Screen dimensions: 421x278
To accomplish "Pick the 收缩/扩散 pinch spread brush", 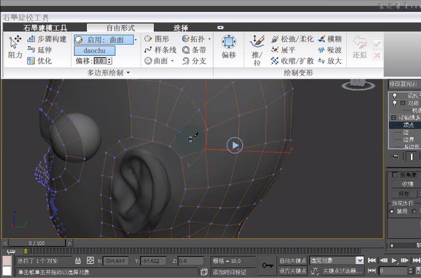I will 292,61.
